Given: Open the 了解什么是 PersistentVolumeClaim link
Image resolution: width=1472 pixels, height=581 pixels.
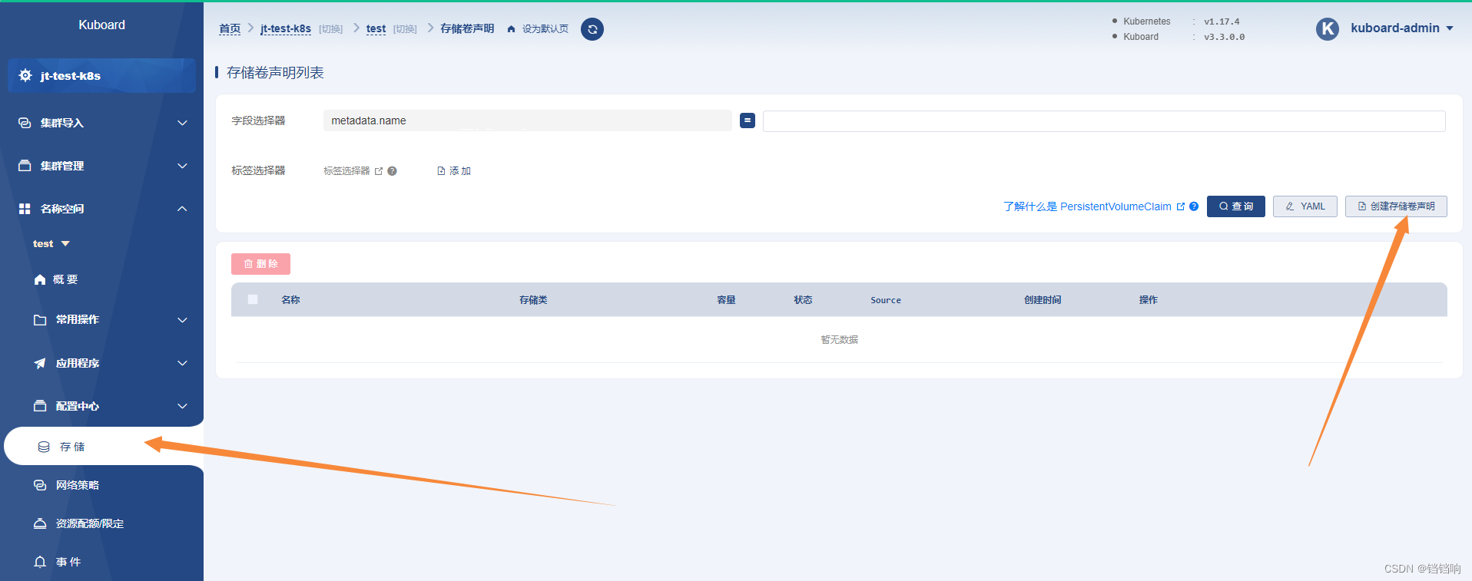Looking at the screenshot, I should coord(1087,206).
